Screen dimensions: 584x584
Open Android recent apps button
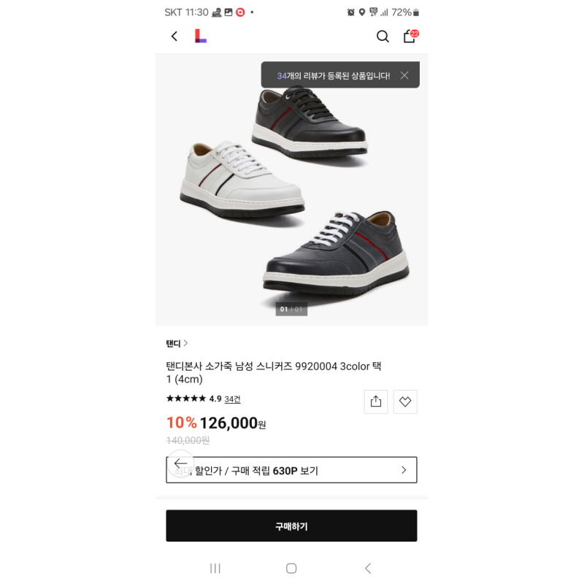215,568
